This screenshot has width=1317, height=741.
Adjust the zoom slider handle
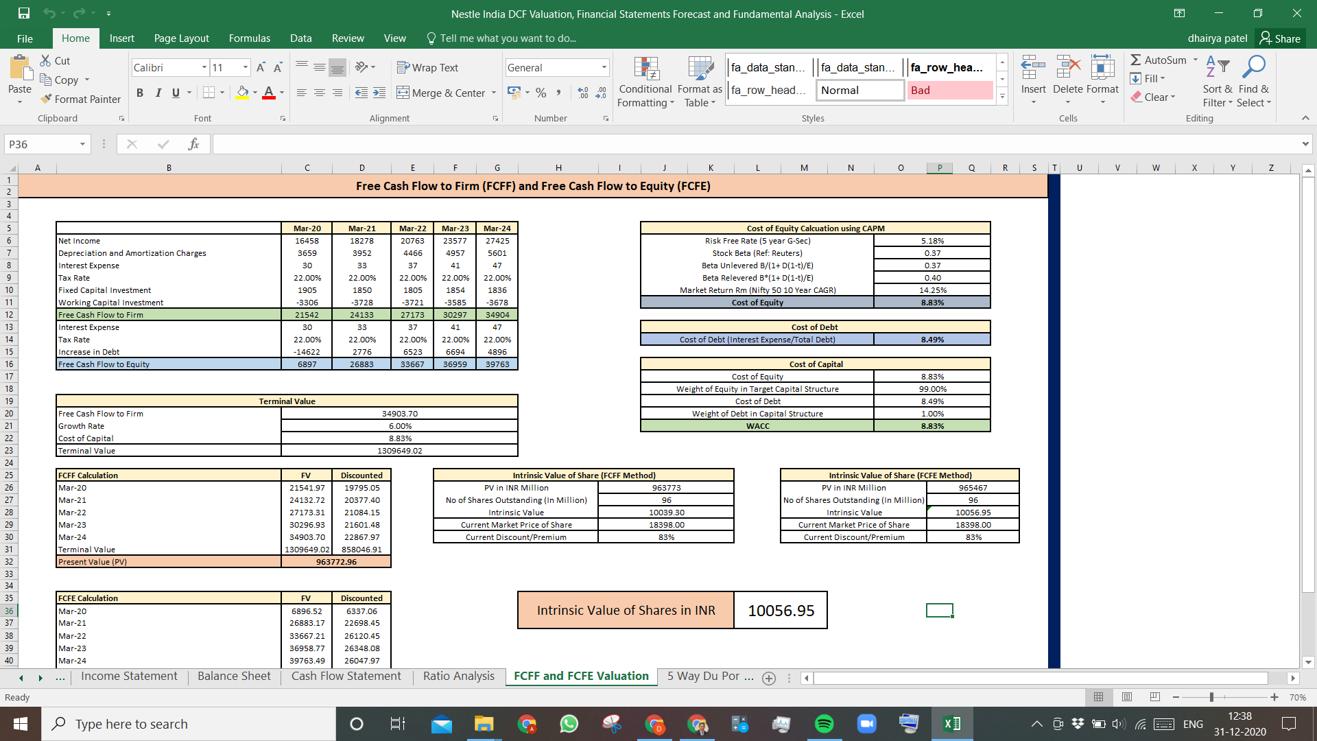click(1211, 697)
